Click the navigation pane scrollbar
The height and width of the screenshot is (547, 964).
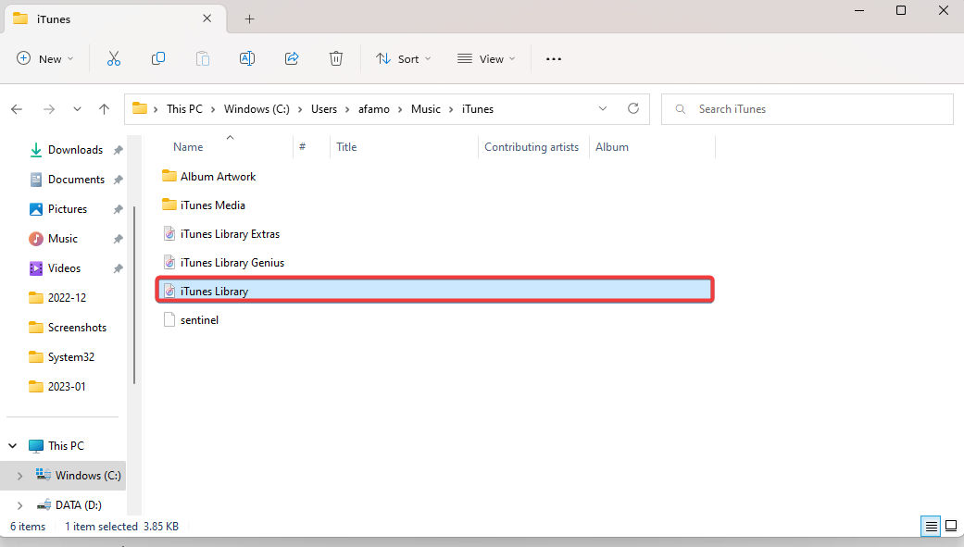coord(134,295)
